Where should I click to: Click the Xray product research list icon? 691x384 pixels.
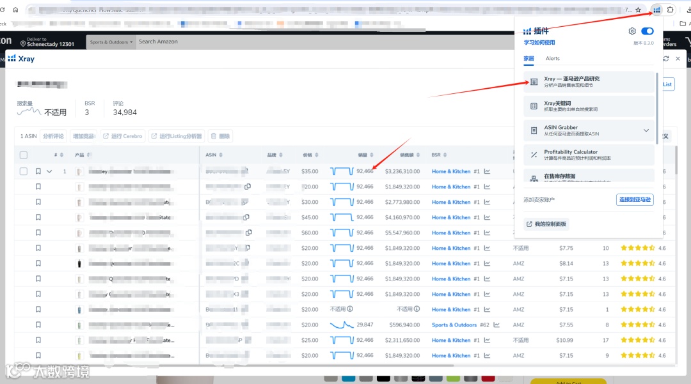point(534,82)
